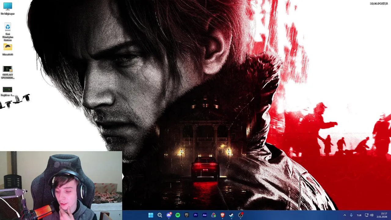Open OBS Studio taskbar icon
Image resolution: width=391 pixels, height=220 pixels.
pos(240,215)
